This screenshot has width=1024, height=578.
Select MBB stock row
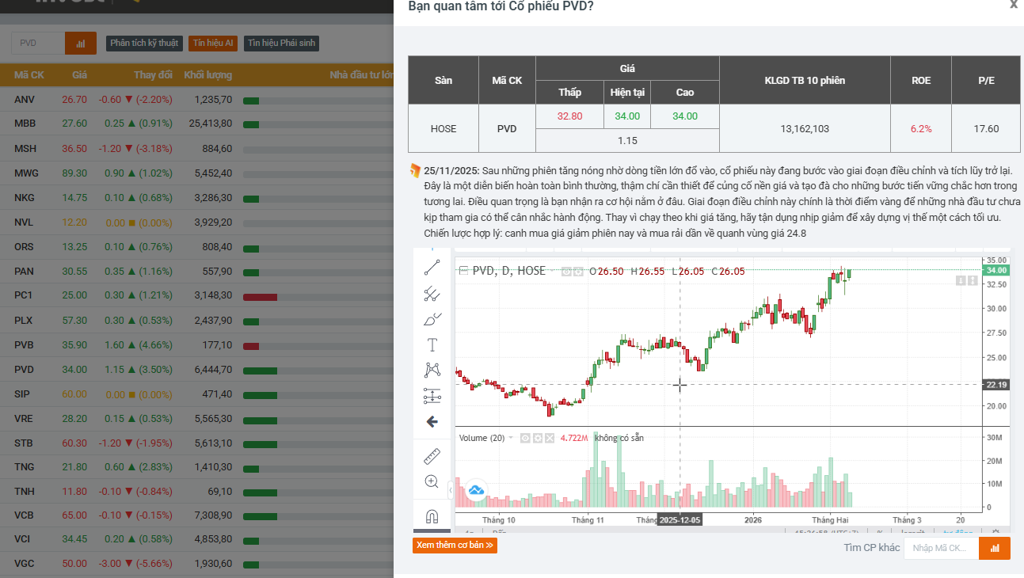[196, 124]
